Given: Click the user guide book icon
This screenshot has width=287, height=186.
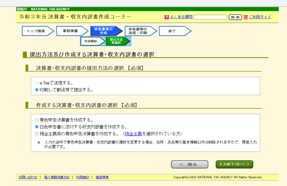Looking at the screenshot, I should tap(246, 17).
